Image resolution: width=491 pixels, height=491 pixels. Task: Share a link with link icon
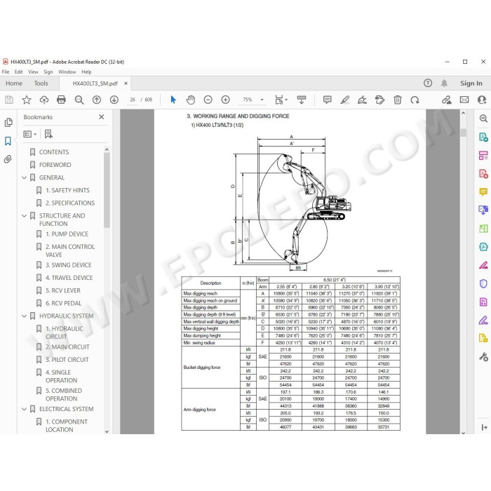click(447, 100)
